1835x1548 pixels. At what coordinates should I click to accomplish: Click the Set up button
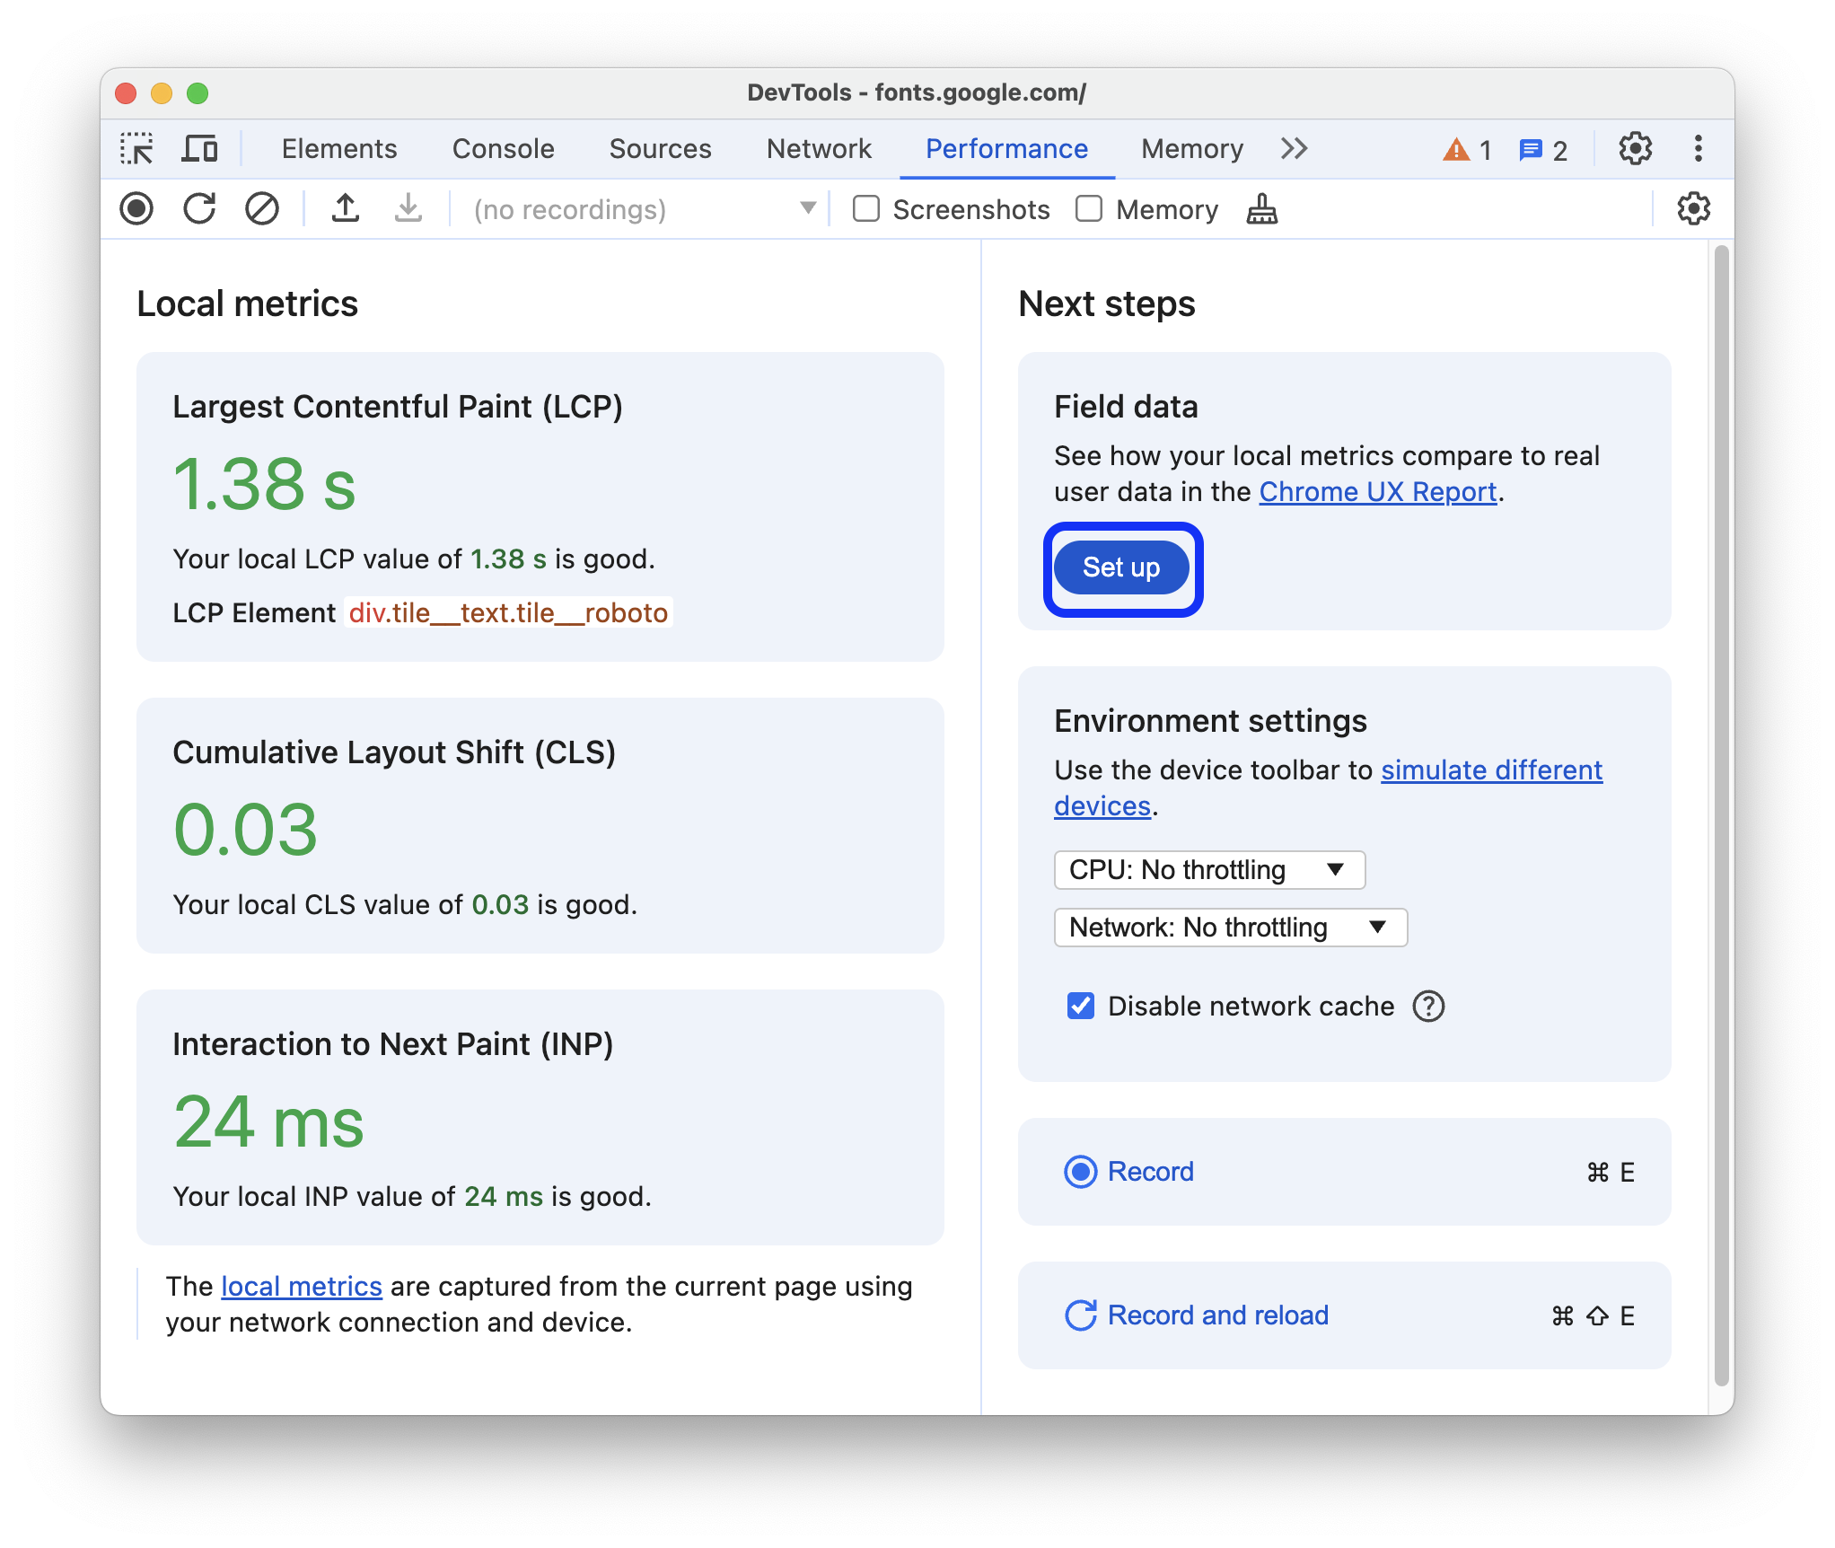coord(1121,568)
